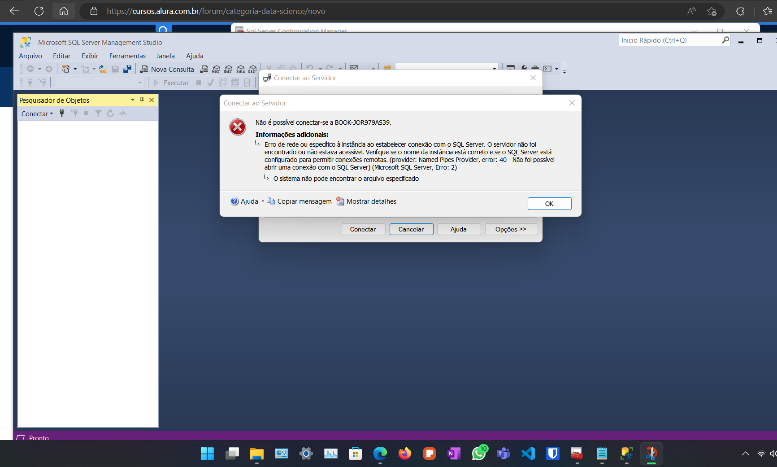Image resolution: width=777 pixels, height=467 pixels.
Task: Click the MDX query icon
Action: point(216,69)
